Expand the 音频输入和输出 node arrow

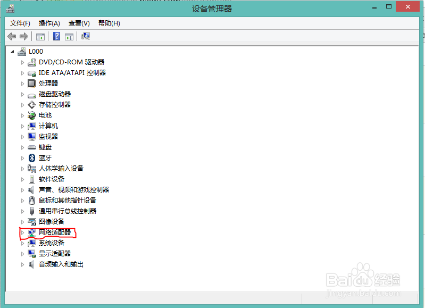pos(22,264)
